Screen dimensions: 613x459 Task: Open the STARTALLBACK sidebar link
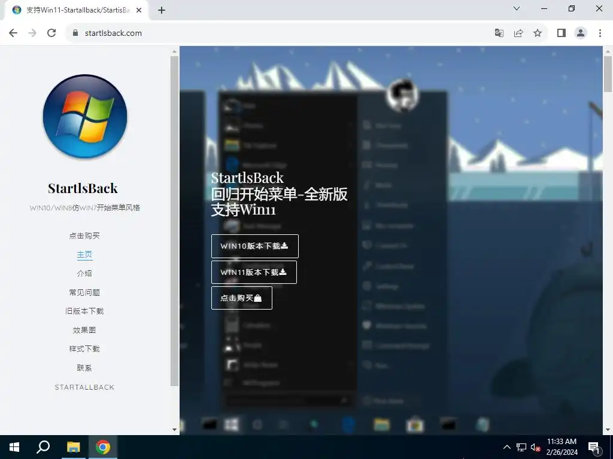(x=84, y=387)
